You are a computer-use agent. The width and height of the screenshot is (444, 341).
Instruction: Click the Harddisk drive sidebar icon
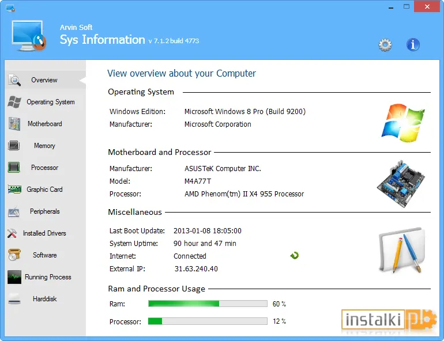[x=14, y=299]
